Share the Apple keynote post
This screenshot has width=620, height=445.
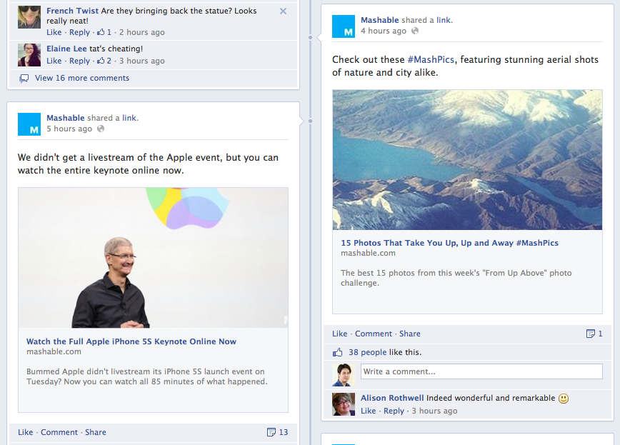(x=96, y=432)
